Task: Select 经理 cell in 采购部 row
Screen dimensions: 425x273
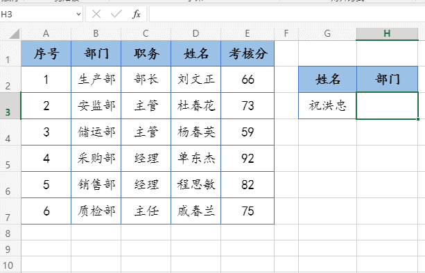Action: click(x=146, y=158)
